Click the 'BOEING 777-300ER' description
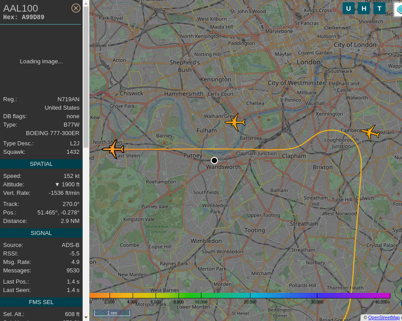The height and width of the screenshot is (321, 402). pyautogui.click(x=53, y=133)
